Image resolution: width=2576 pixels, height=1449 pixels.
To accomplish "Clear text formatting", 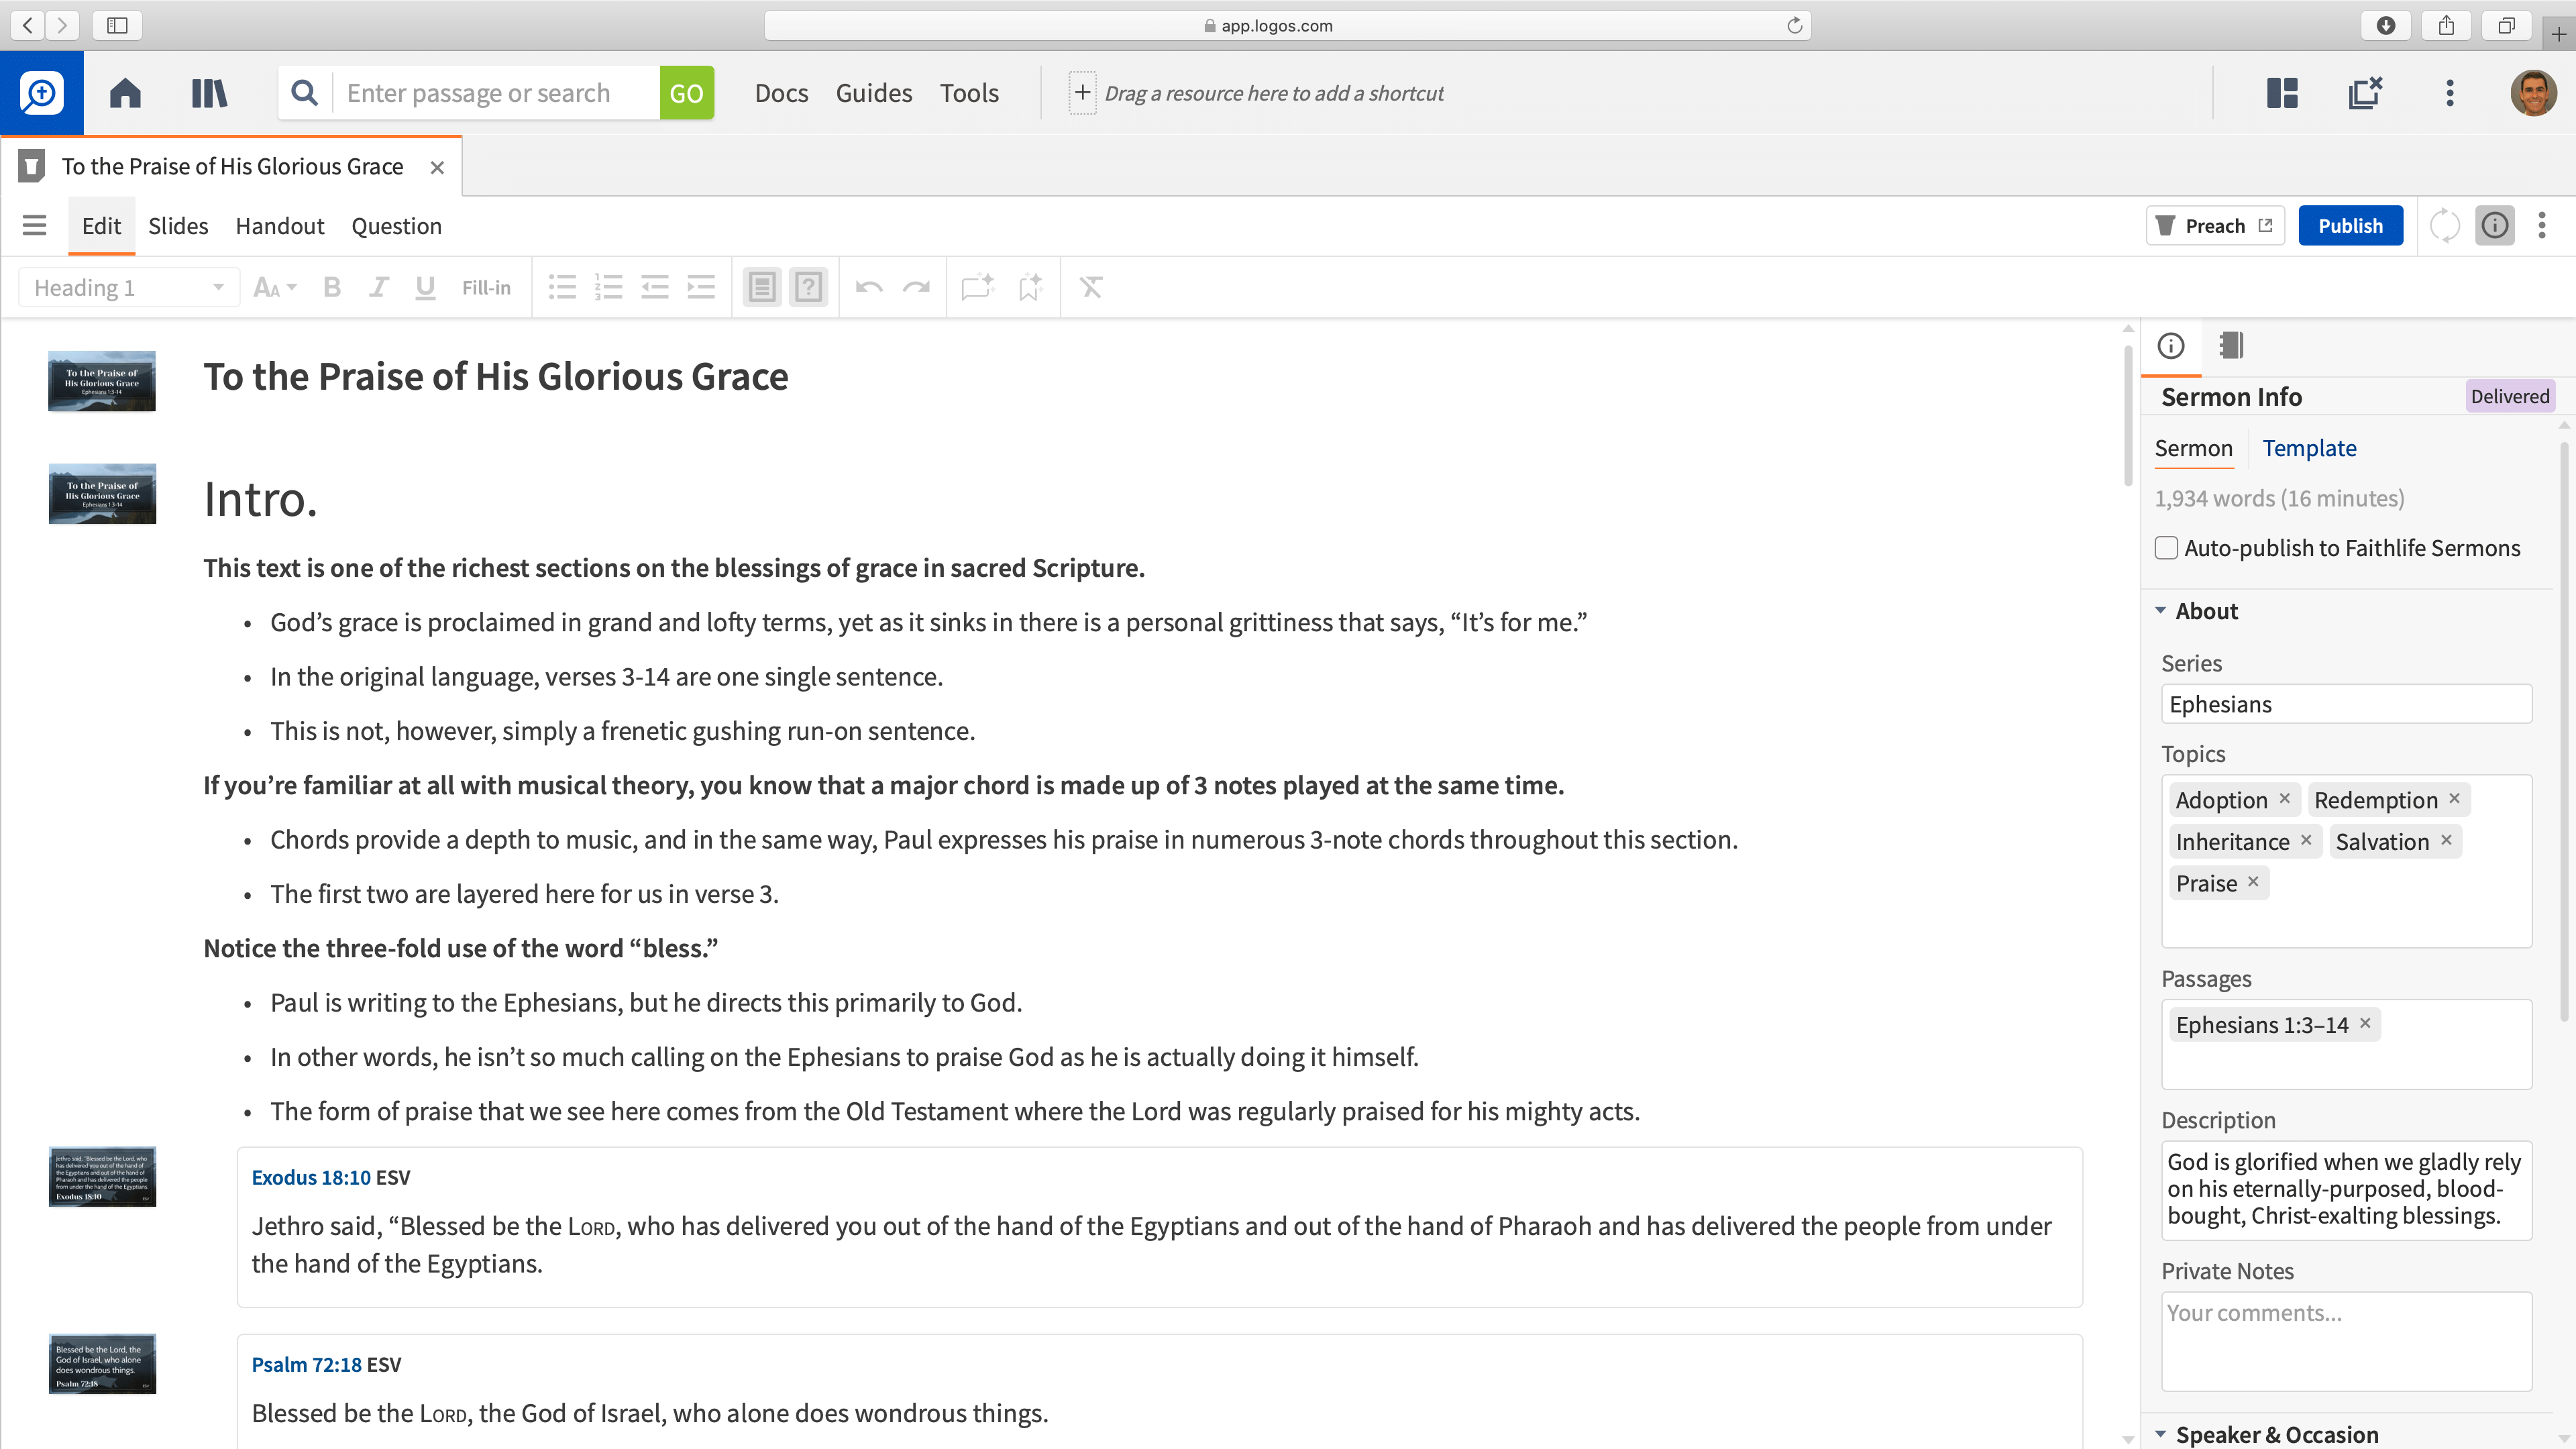I will point(1091,288).
